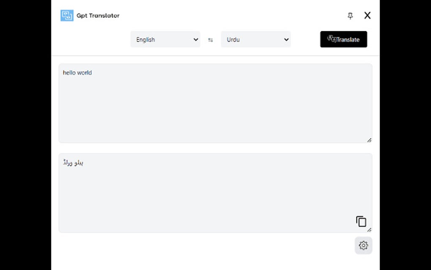Screen dimensions: 431x270
Task: Click the Urdu dropdown's chevron arrow
Action: (286, 39)
